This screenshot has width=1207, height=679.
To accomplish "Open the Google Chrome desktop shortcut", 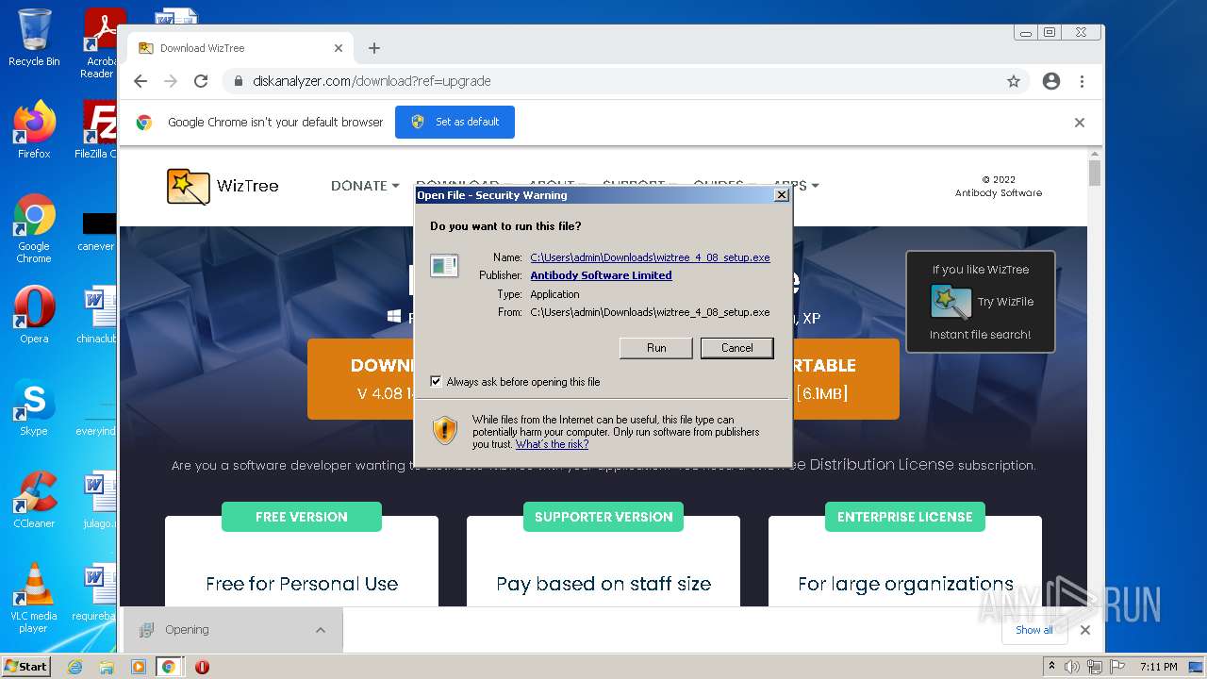I will (x=34, y=228).
